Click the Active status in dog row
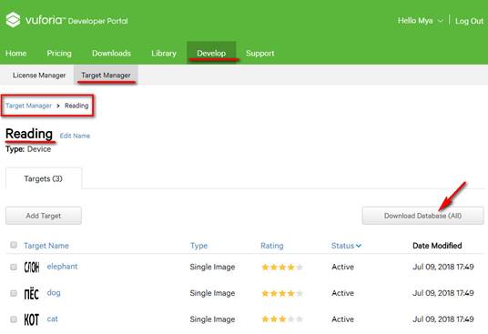 342,293
